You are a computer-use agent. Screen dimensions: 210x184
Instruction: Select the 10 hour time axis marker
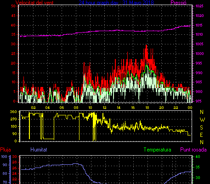click(x=90, y=108)
